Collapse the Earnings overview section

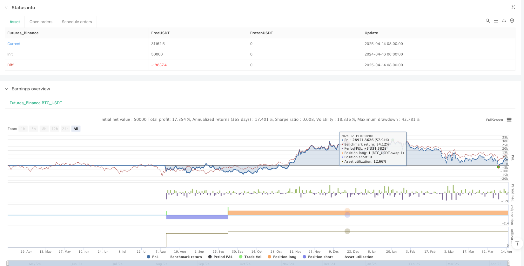pos(6,89)
